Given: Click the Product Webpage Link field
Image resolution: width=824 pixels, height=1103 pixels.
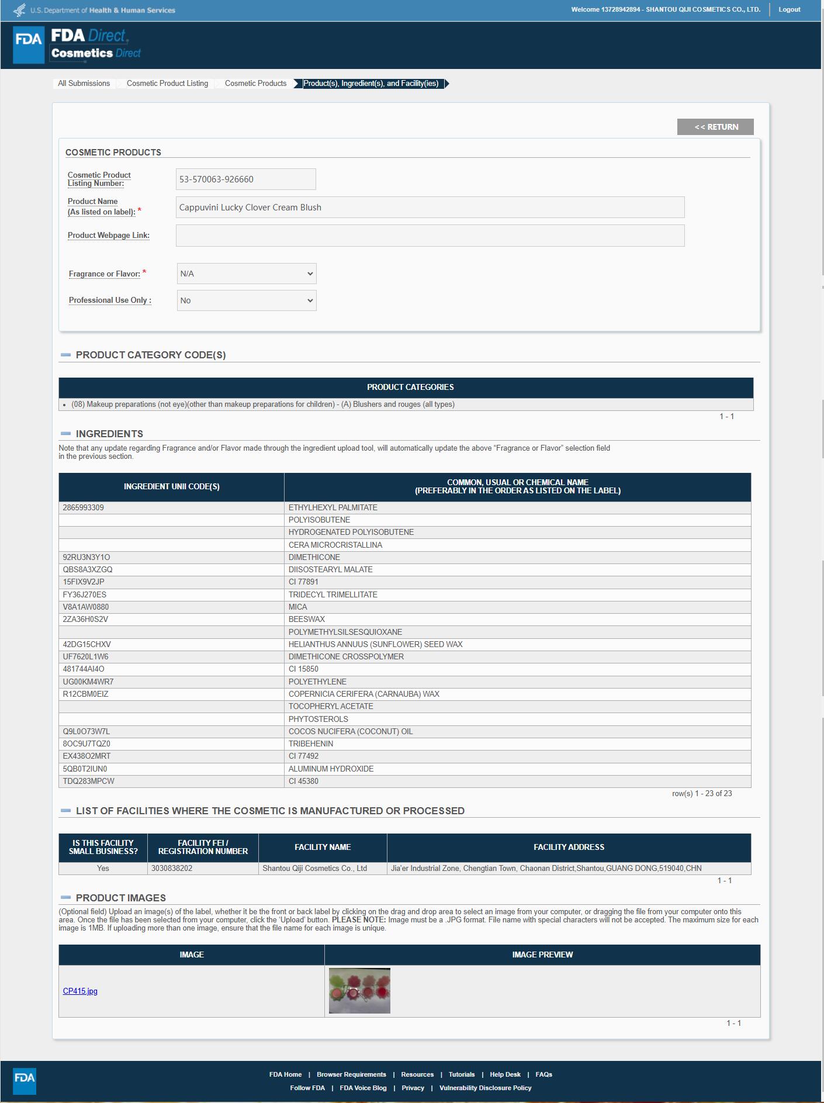Looking at the screenshot, I should pos(430,236).
